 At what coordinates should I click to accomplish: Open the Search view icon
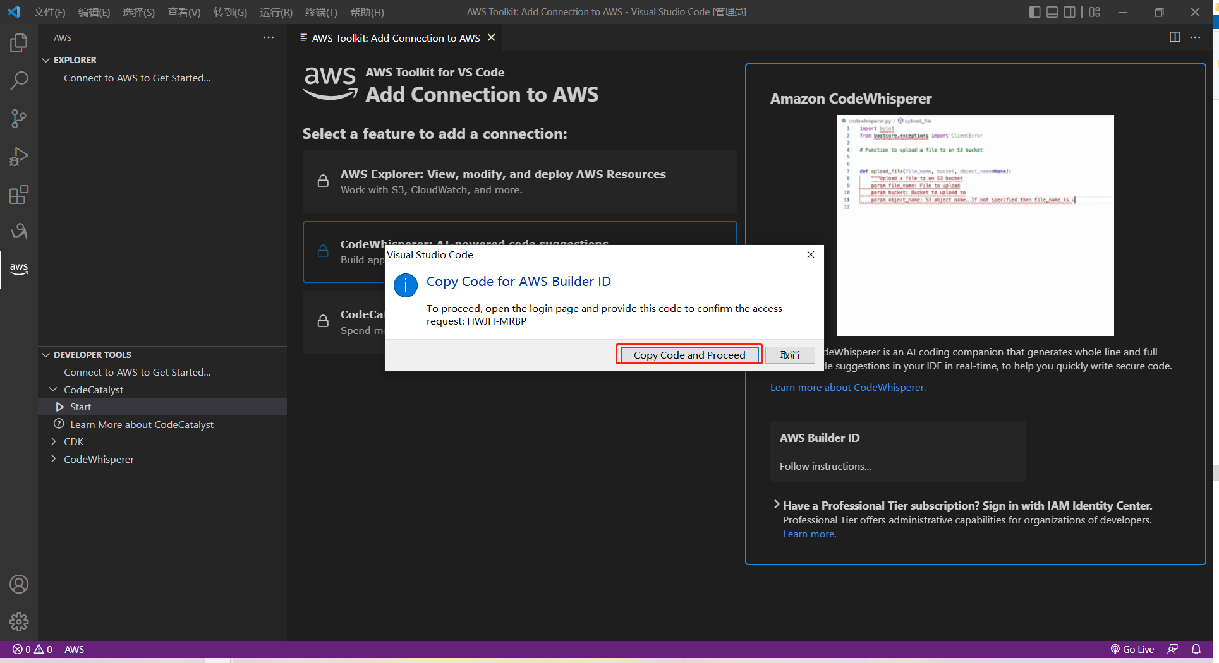[x=19, y=81]
